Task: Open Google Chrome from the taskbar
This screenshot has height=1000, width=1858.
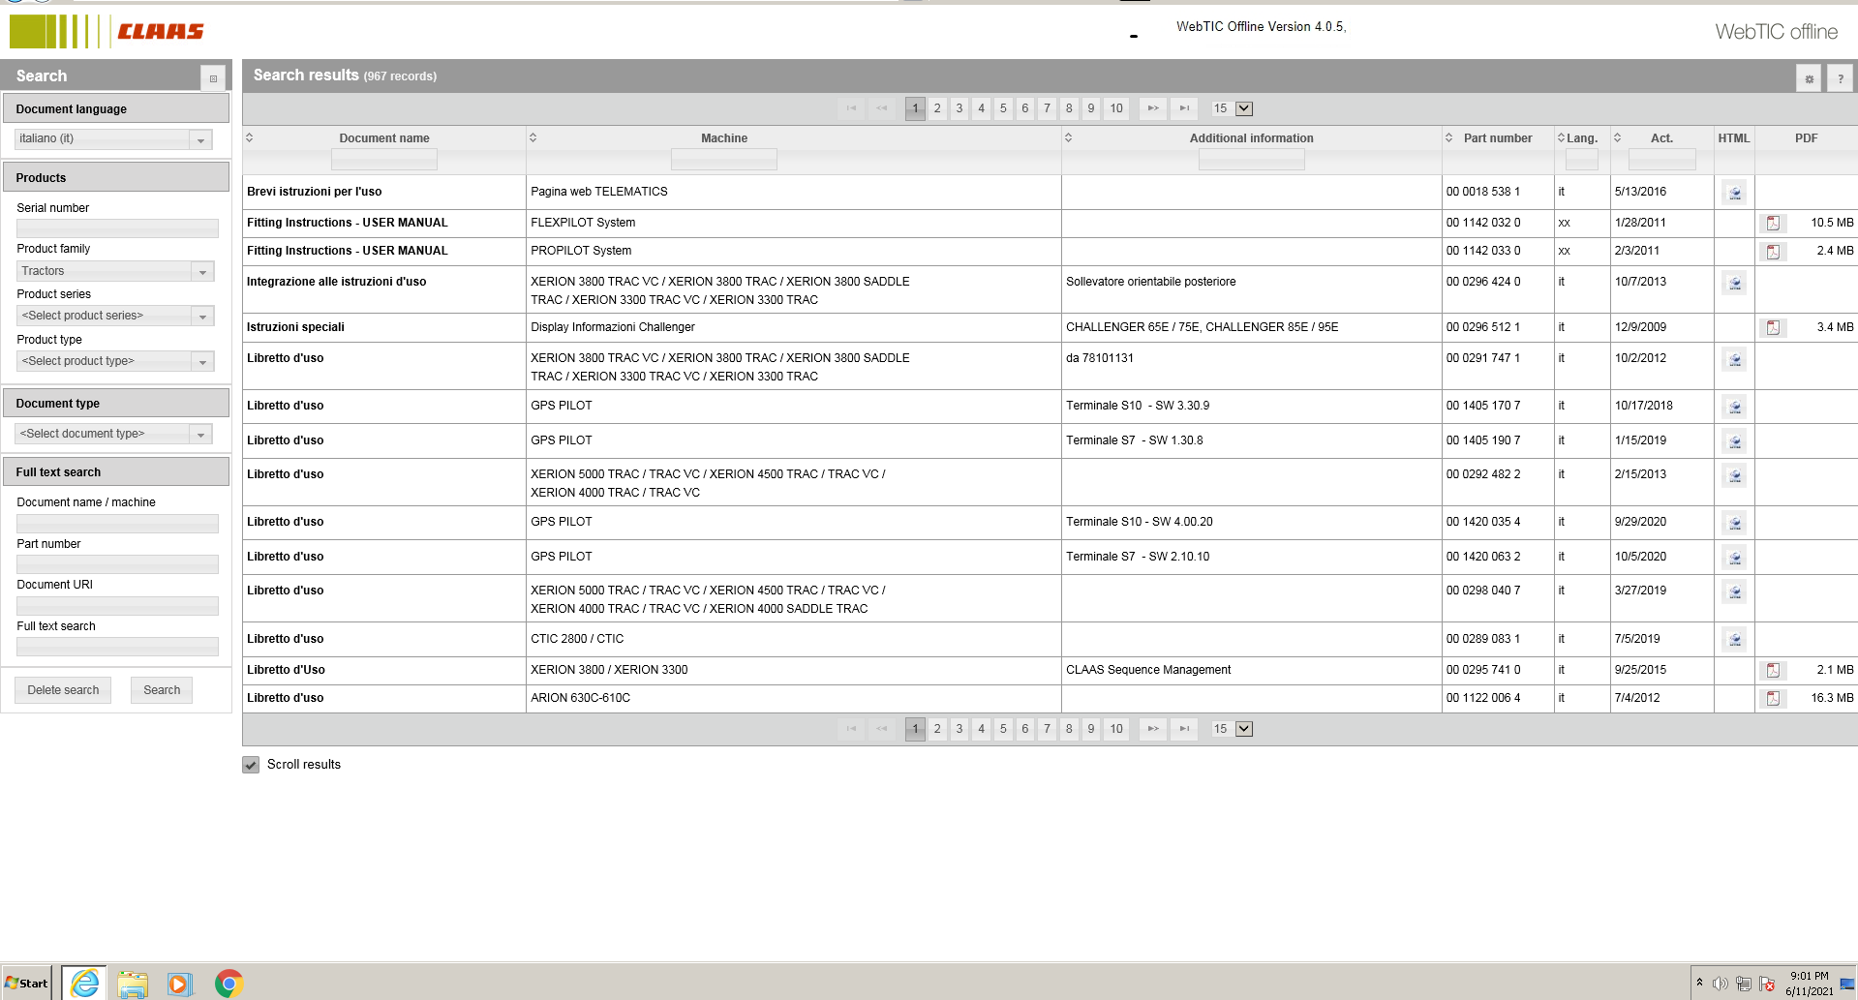Action: coord(228,985)
